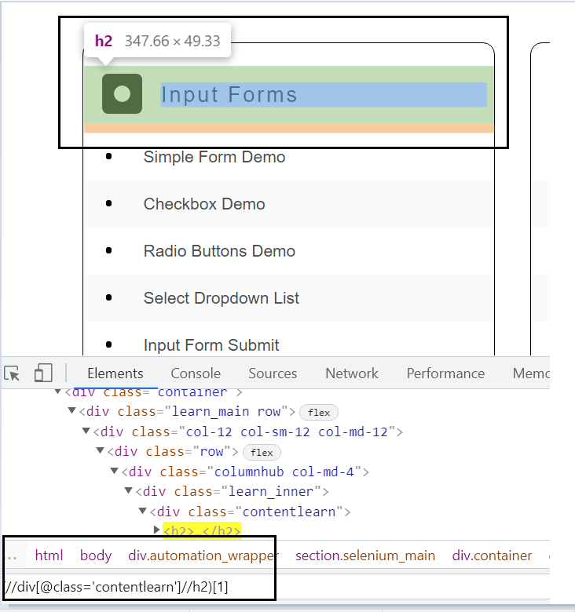Collapse the contentlearn div node

pos(143,512)
